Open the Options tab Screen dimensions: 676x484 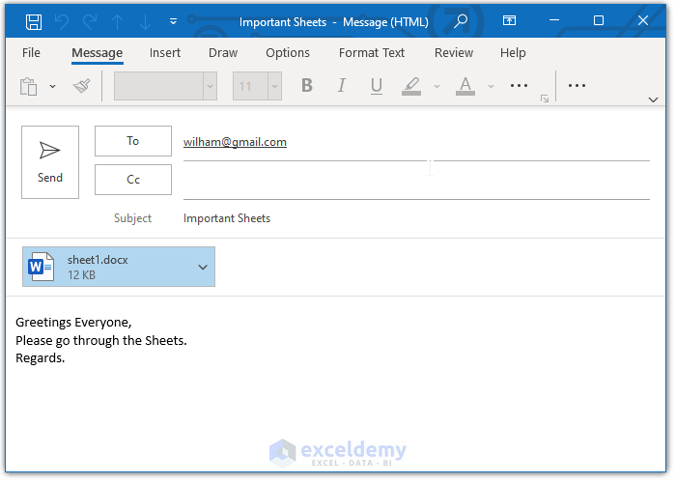[x=288, y=52]
